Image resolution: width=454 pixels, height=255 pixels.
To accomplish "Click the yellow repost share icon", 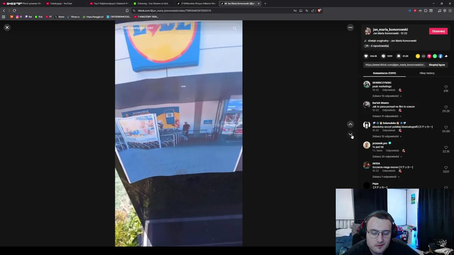I will click(418, 56).
